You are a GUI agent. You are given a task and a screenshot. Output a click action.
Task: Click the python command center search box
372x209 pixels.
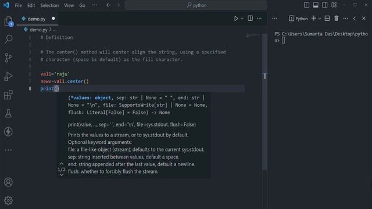[196, 5]
